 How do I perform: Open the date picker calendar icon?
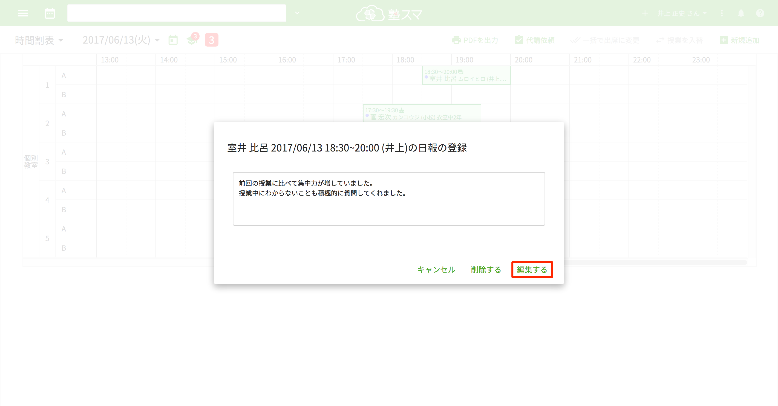(x=173, y=40)
